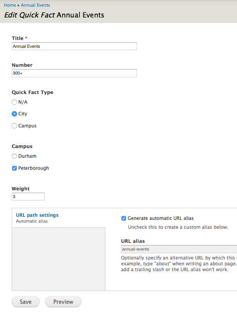This screenshot has width=237, height=317.
Task: Choose the Campus radio option
Action: pos(14,126)
